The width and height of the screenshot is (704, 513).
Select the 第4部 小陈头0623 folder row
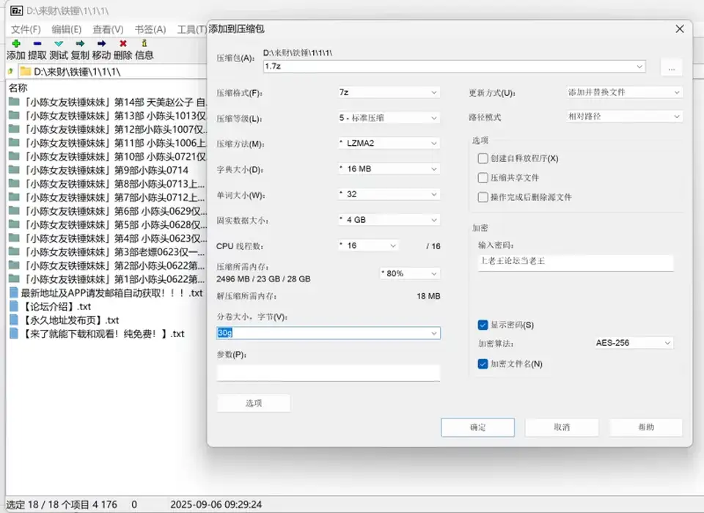(108, 238)
